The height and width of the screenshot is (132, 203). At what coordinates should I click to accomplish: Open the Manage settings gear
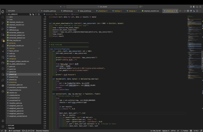tap(3, 126)
